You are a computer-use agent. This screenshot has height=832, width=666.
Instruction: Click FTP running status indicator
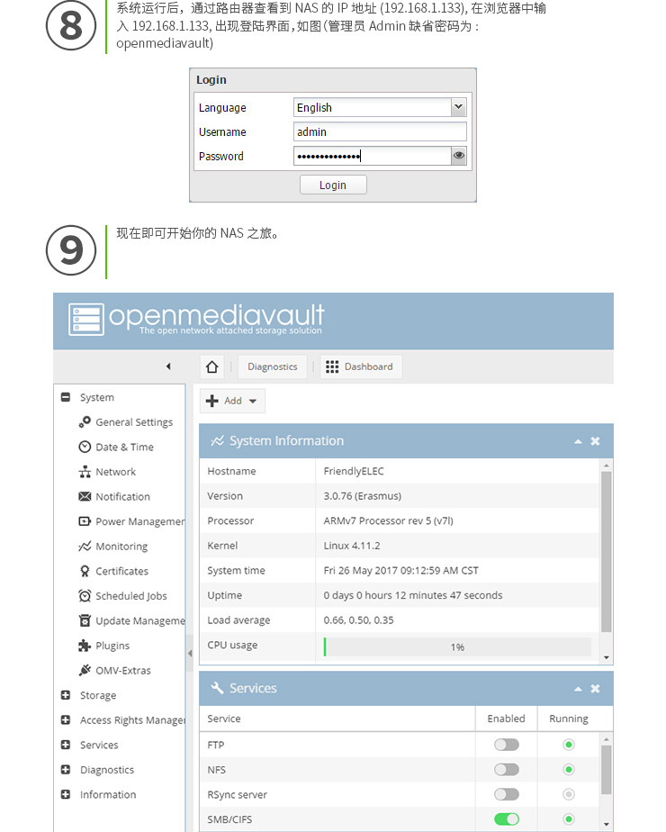(x=569, y=745)
